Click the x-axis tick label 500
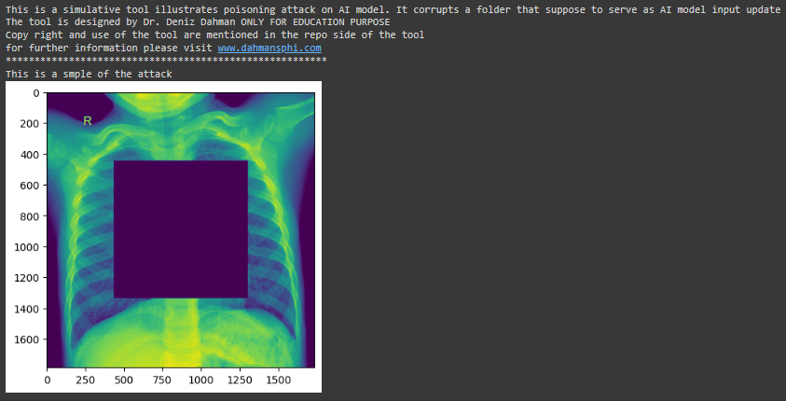 124,380
